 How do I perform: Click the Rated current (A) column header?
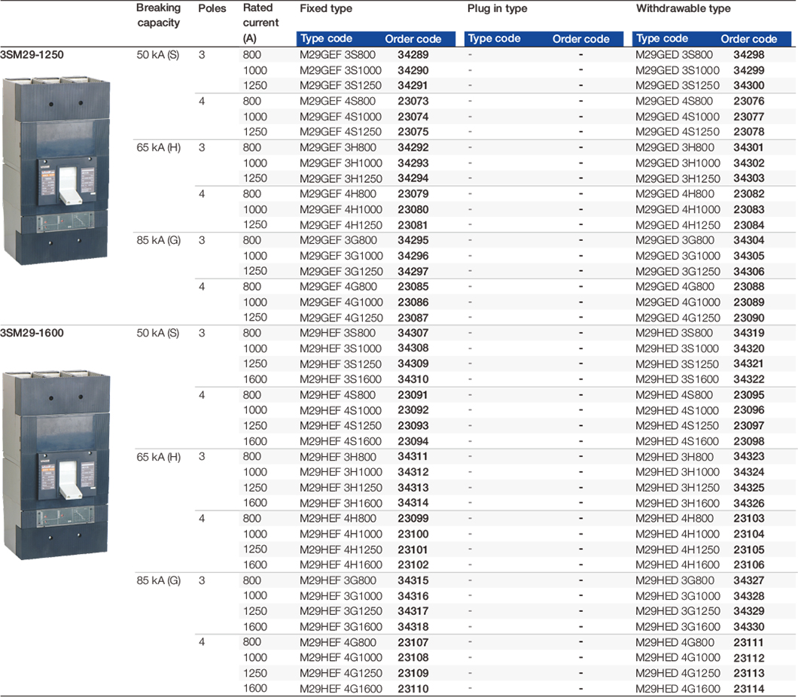(260, 23)
